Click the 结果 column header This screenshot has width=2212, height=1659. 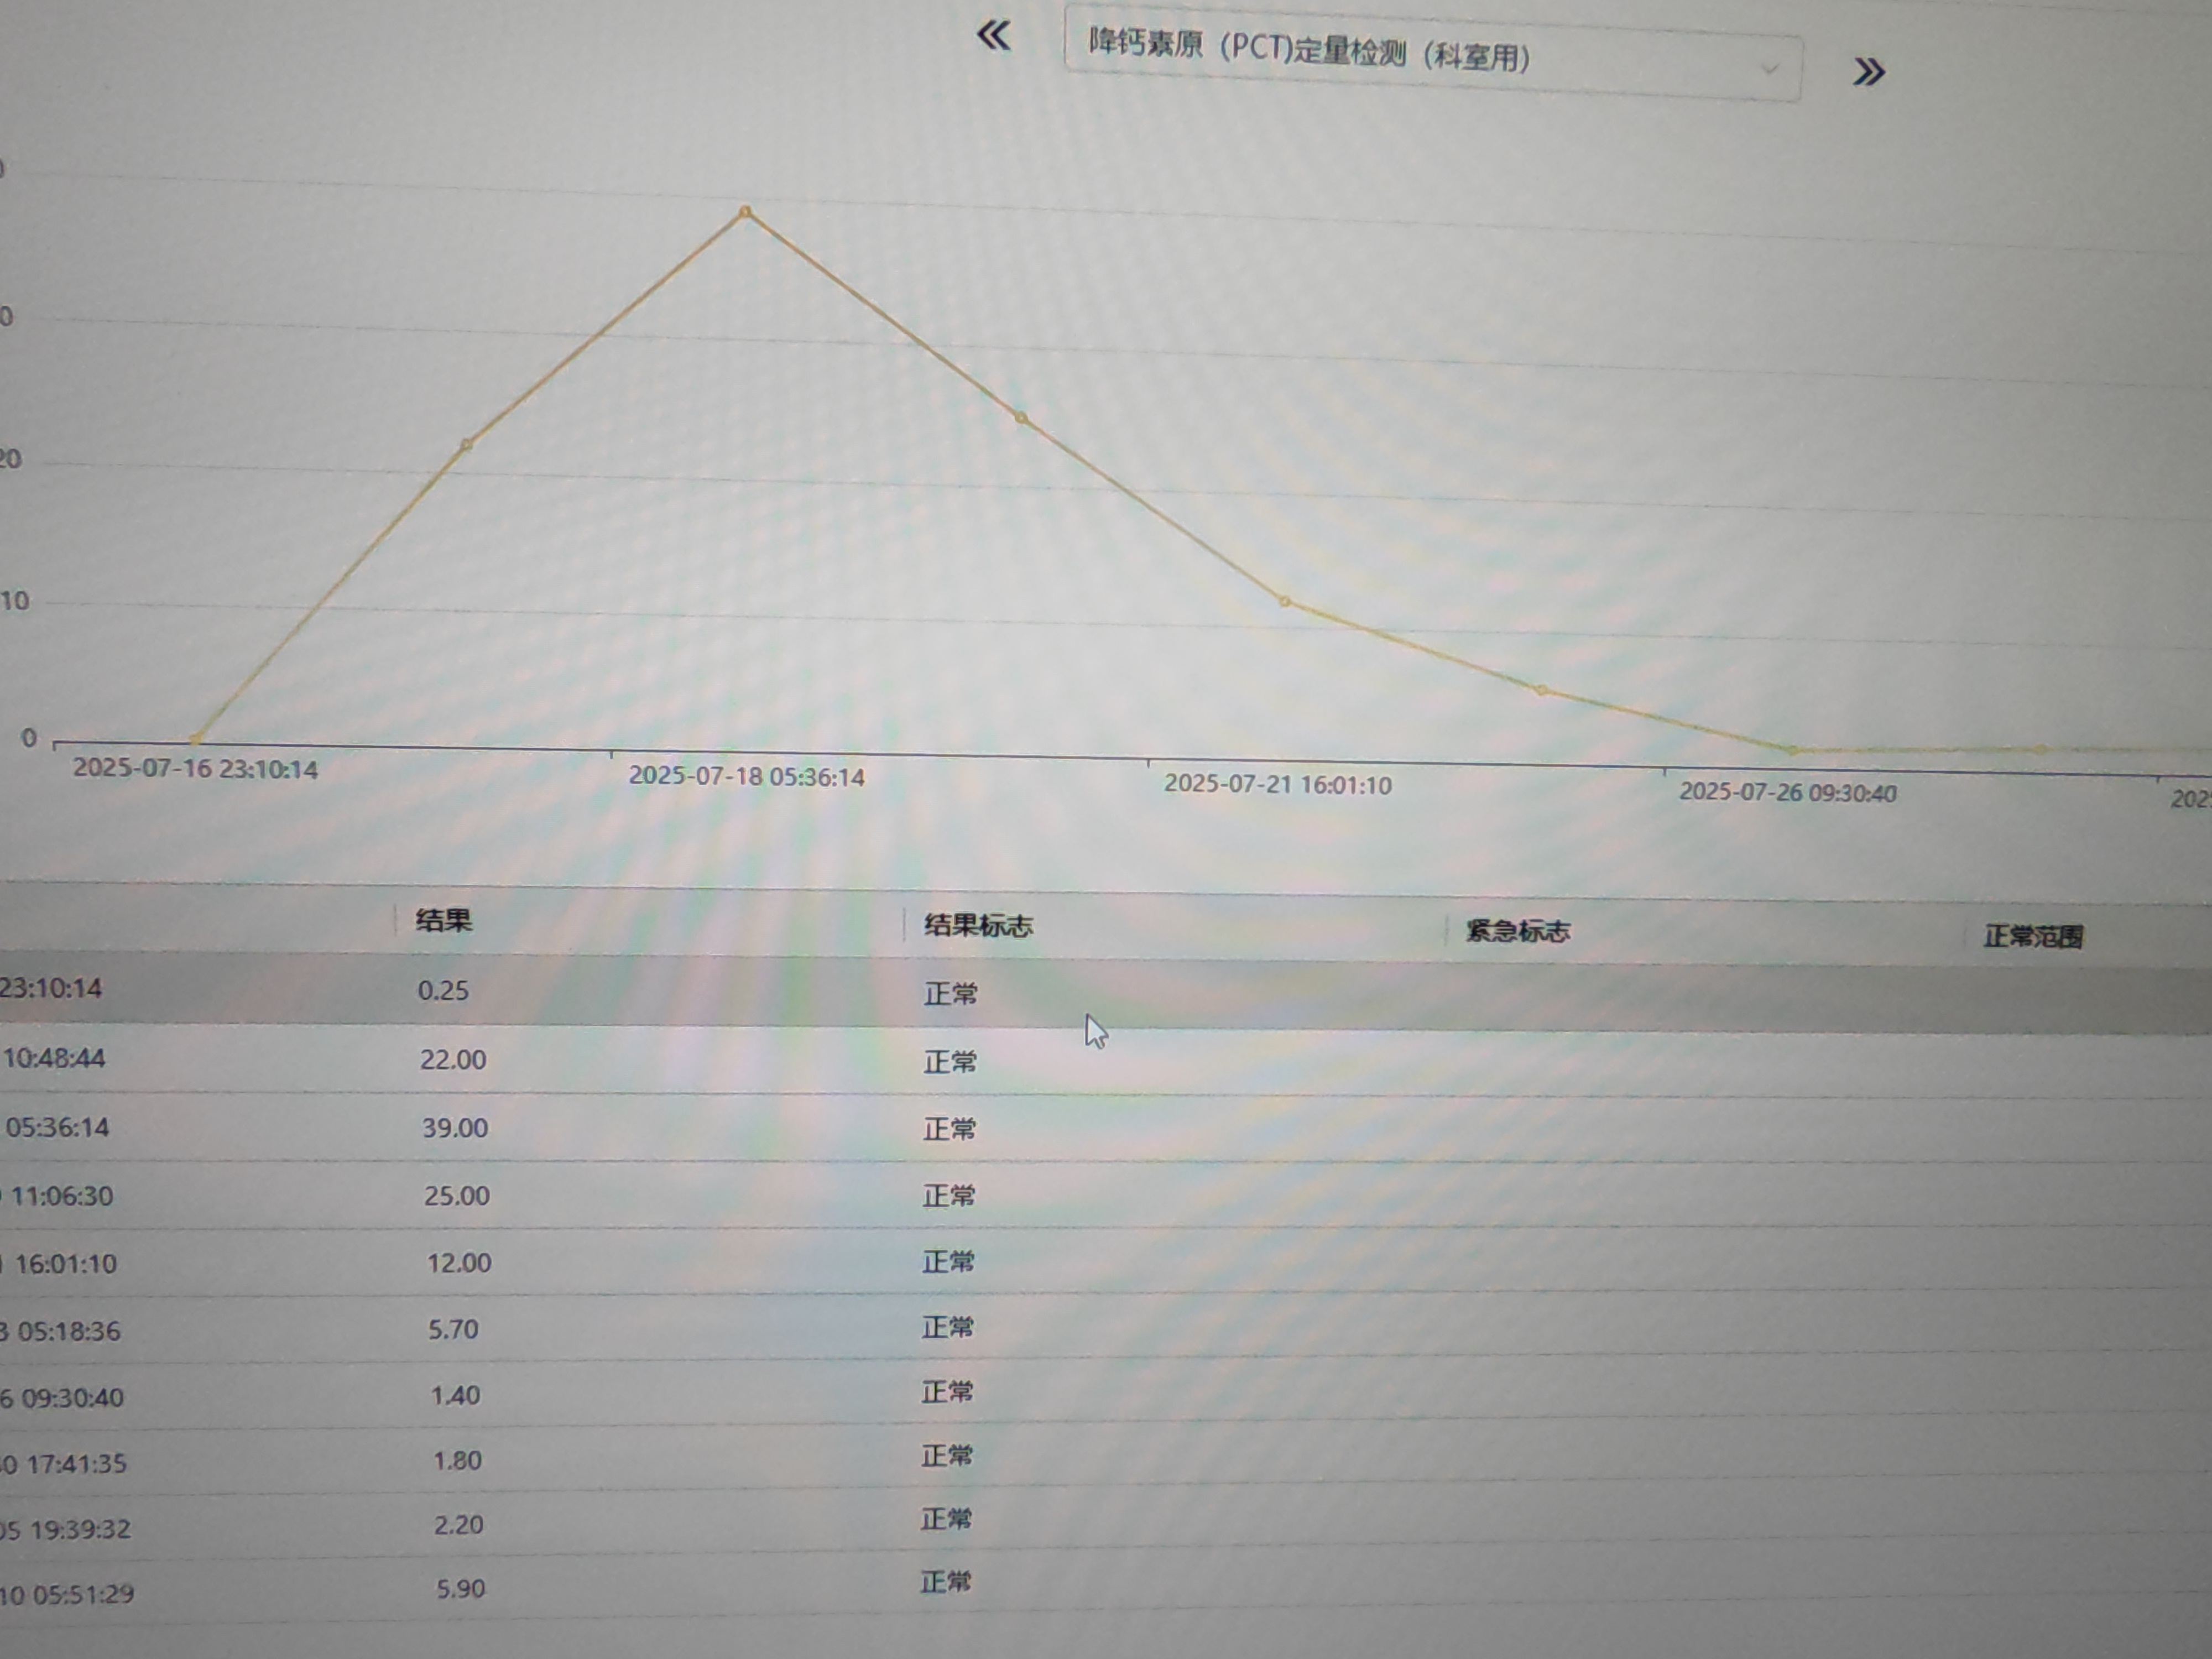coord(443,920)
